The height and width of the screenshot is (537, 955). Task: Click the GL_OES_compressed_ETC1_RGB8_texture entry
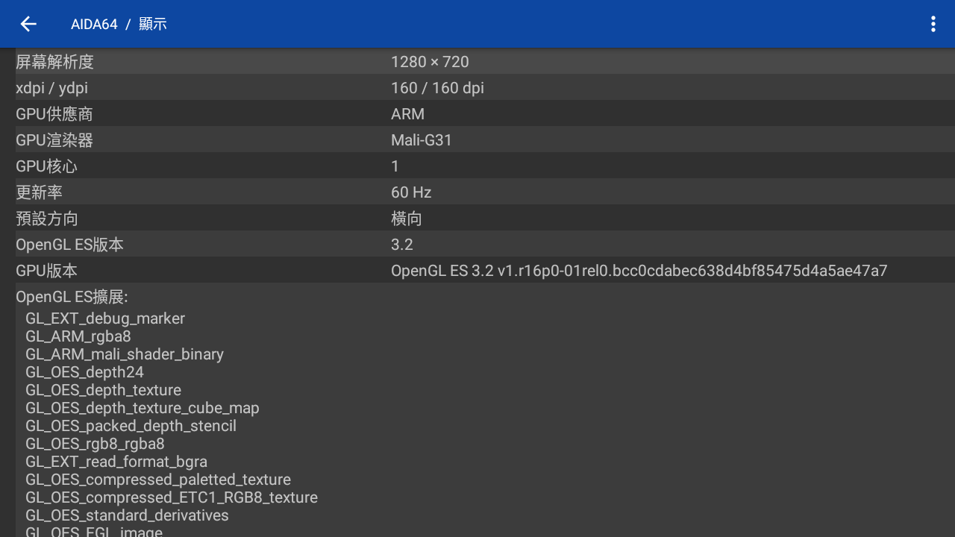172,497
